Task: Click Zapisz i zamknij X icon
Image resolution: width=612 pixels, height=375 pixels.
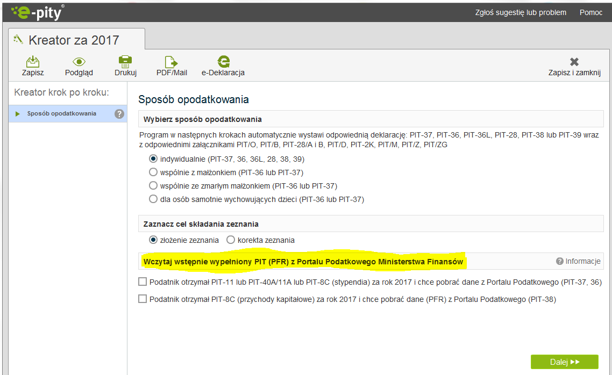Action: click(574, 62)
